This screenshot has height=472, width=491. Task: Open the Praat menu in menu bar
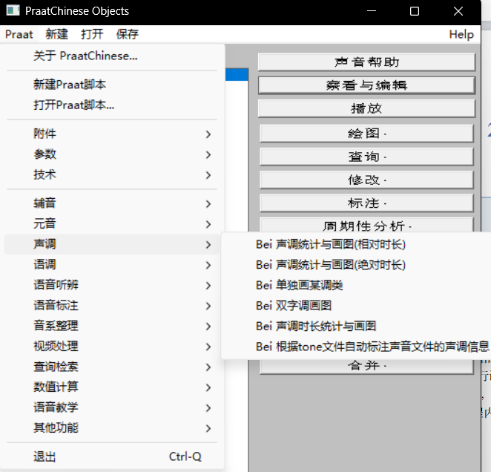19,34
